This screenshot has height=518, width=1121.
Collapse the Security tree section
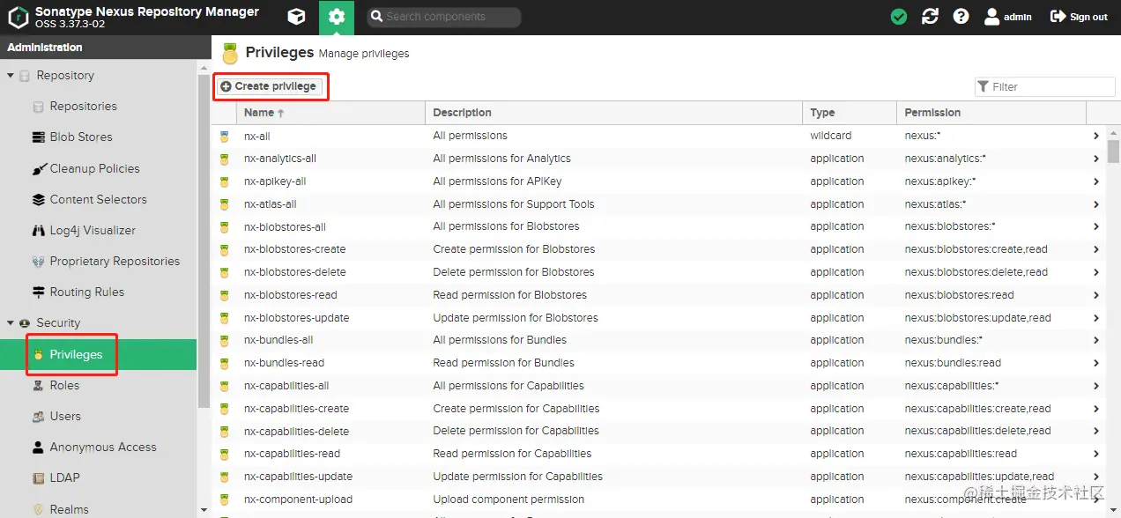[11, 323]
